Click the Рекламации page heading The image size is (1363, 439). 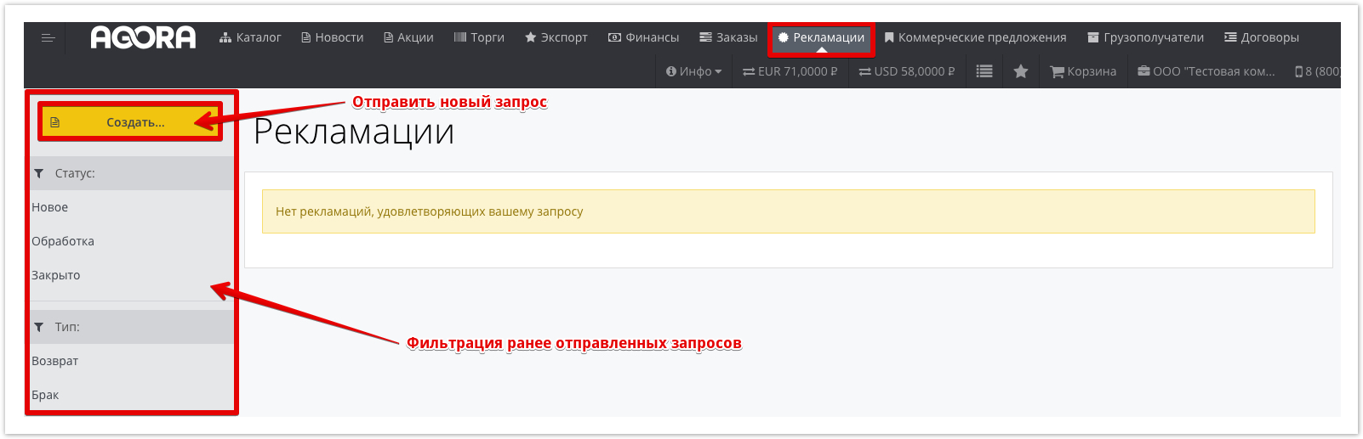354,132
